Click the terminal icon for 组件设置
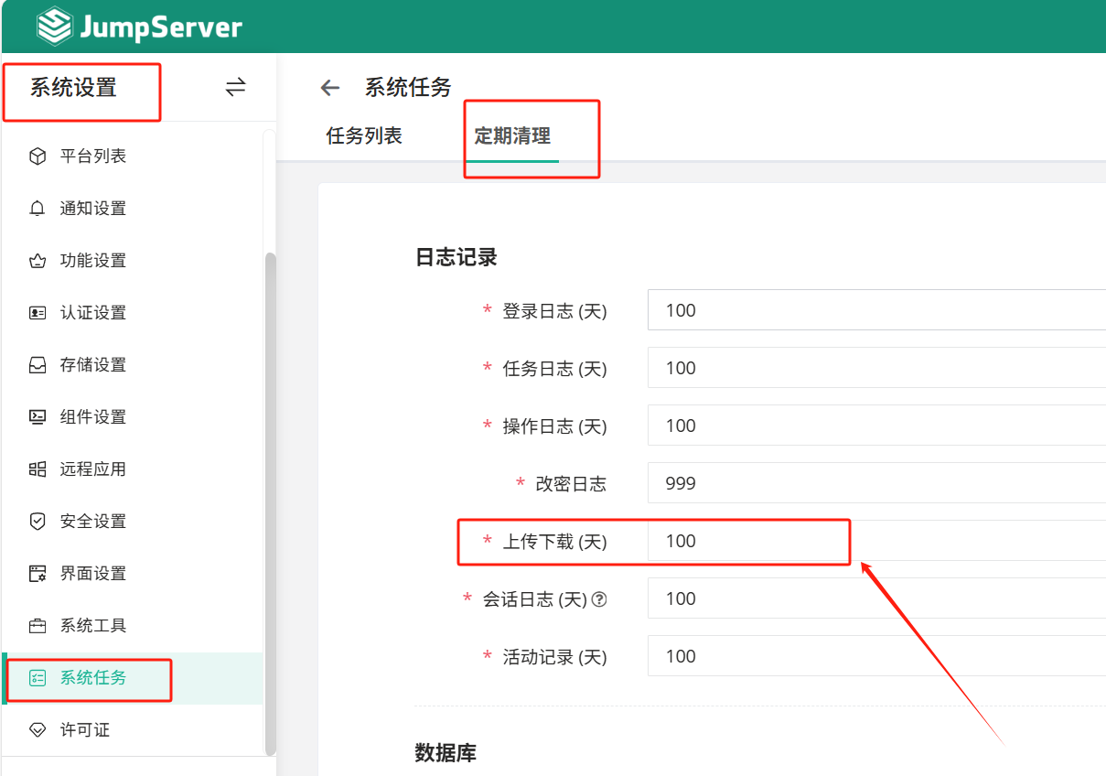 click(x=38, y=417)
